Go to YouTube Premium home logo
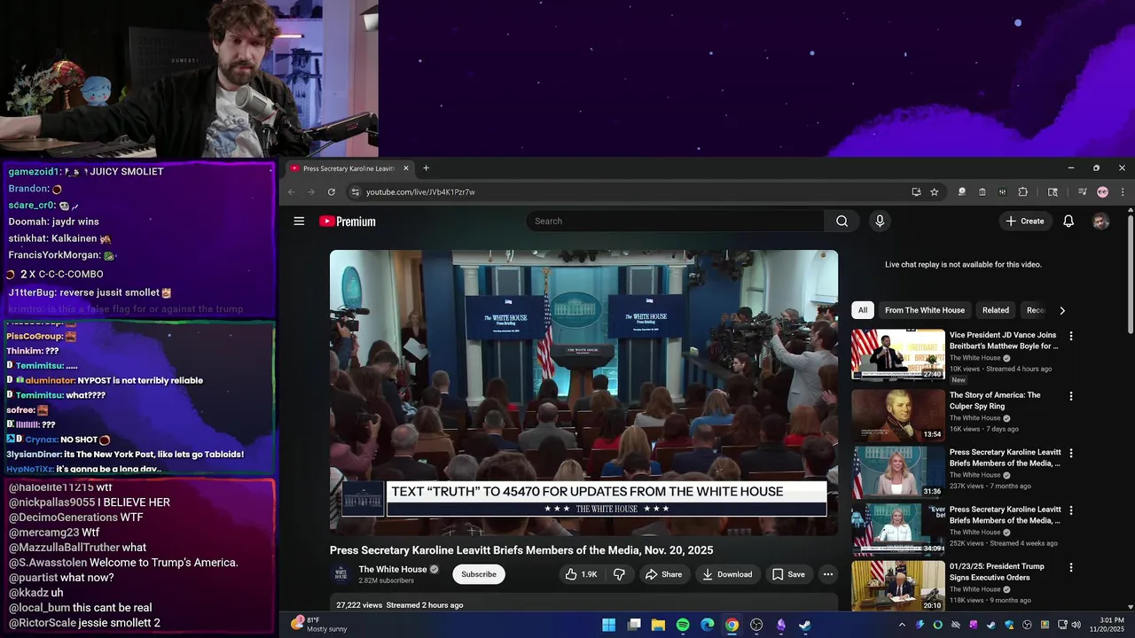 pyautogui.click(x=348, y=222)
